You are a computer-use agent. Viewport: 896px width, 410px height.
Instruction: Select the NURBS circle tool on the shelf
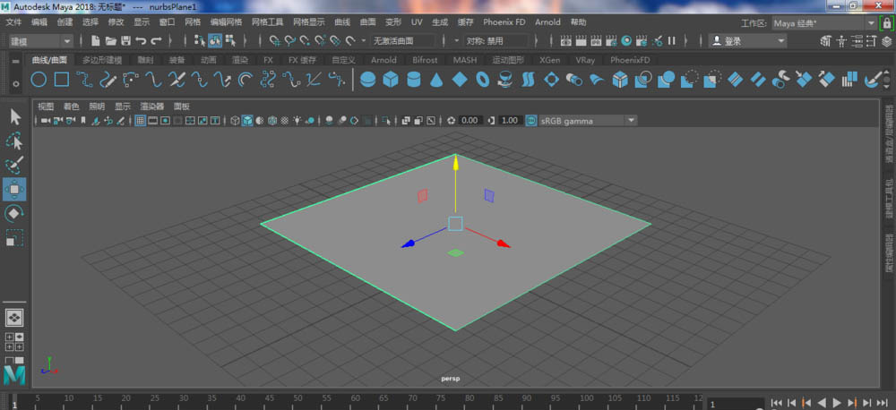39,80
